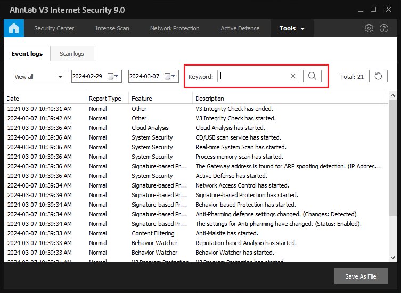Select row 'Active Defense has started.'

(x=196, y=176)
